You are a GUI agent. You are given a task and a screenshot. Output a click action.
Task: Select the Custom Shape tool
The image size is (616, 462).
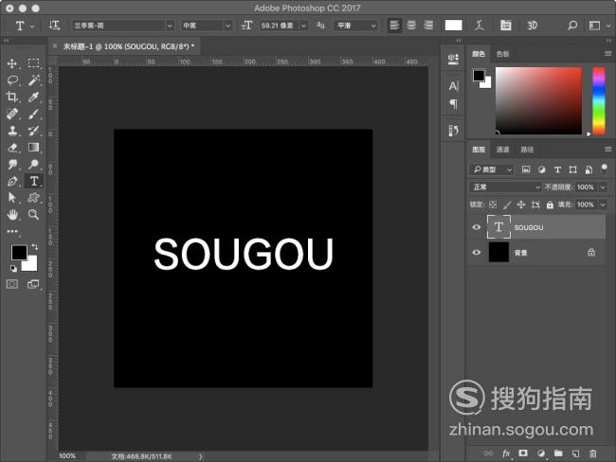[x=33, y=198]
